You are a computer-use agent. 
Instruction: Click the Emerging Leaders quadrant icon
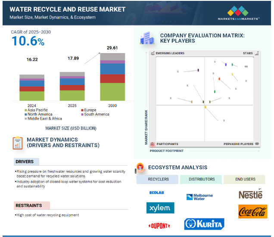pos(153,53)
